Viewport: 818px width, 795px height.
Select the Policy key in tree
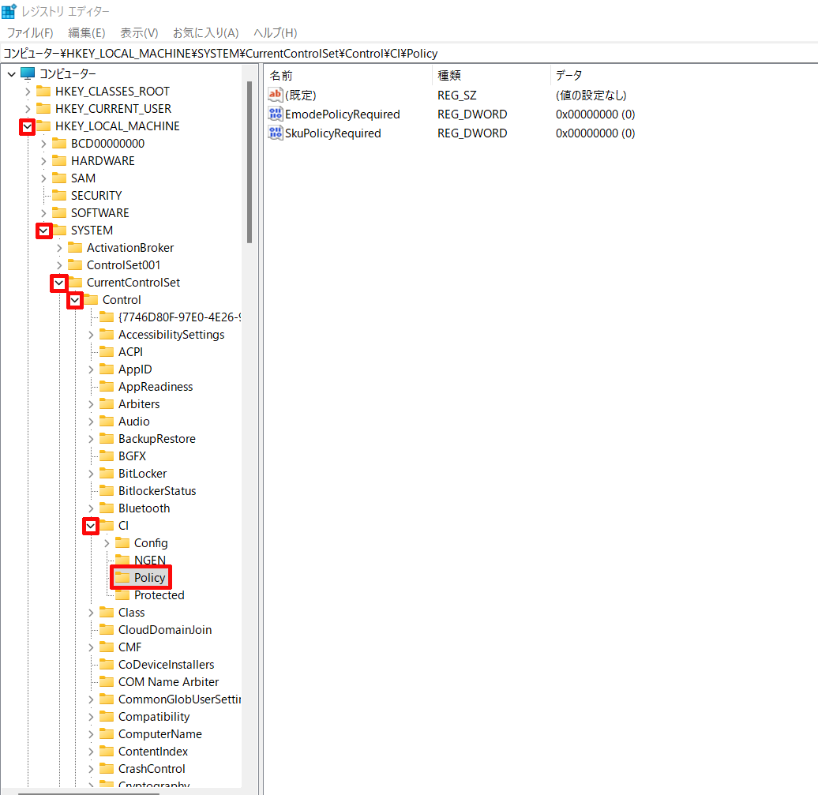149,578
